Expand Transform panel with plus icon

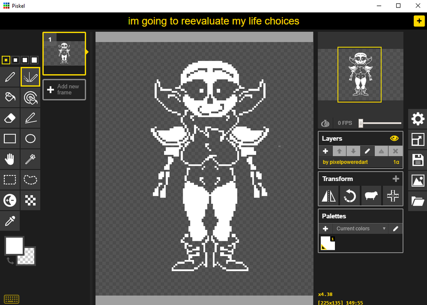(x=396, y=179)
